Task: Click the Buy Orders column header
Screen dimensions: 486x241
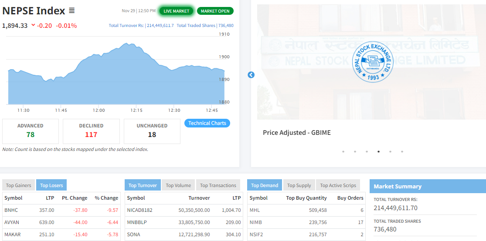Action: (x=350, y=198)
